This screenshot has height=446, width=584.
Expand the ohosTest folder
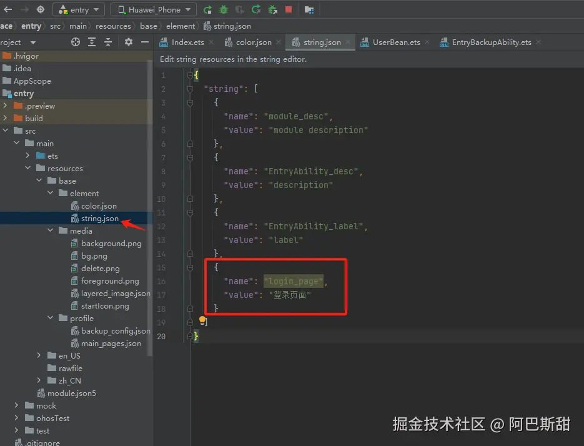pos(16,418)
